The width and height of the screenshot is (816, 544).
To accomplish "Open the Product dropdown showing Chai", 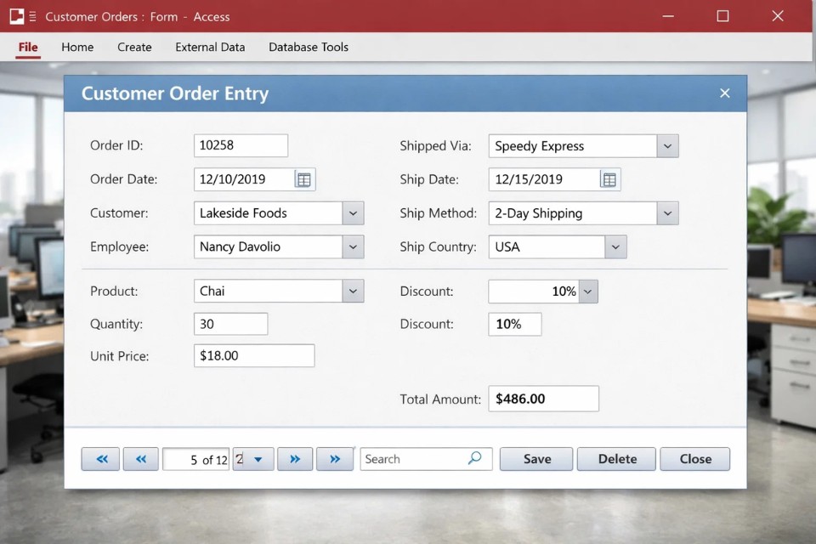I will [353, 292].
